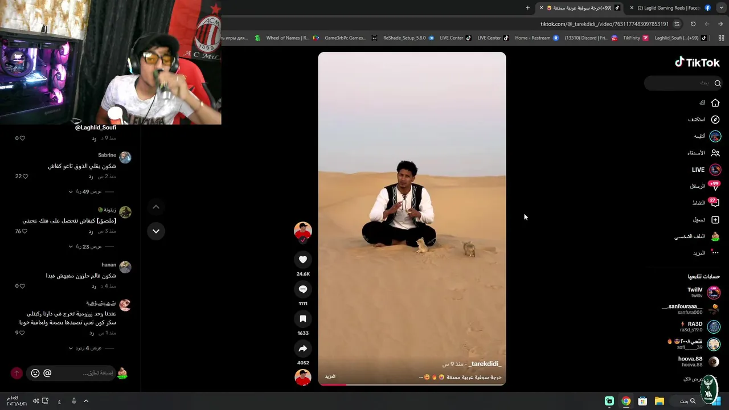
Task: Like the comment with 9 likes
Action: click(x=22, y=333)
